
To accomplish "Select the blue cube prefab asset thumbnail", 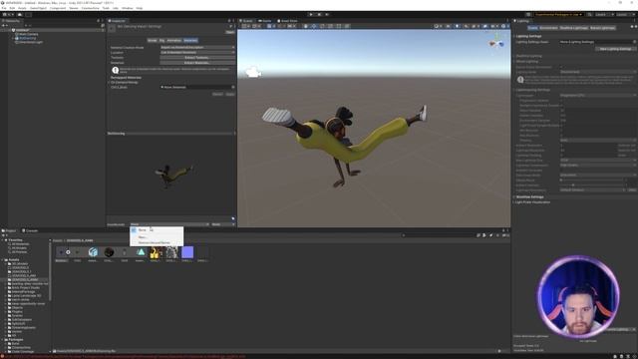I will coord(93,252).
